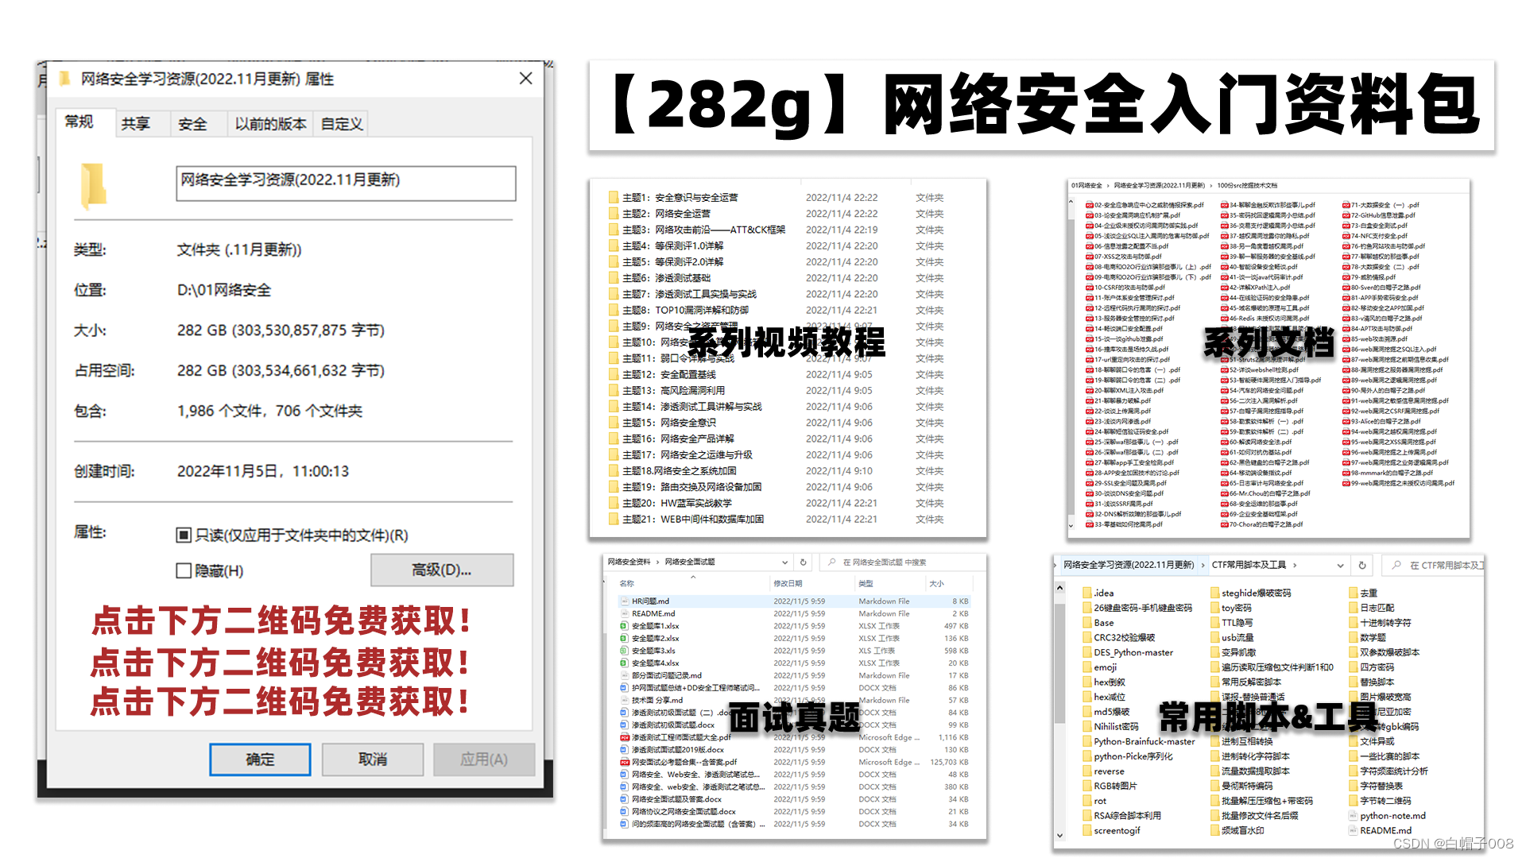The width and height of the screenshot is (1526, 858).
Task: Sort files by the 大小 column header
Action: pyautogui.click(x=936, y=583)
